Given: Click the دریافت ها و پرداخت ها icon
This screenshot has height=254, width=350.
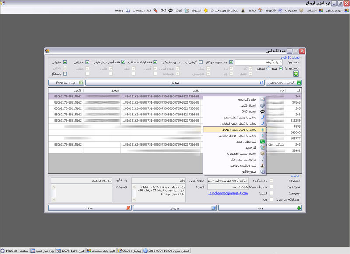Looking at the screenshot, I should coord(243,10).
